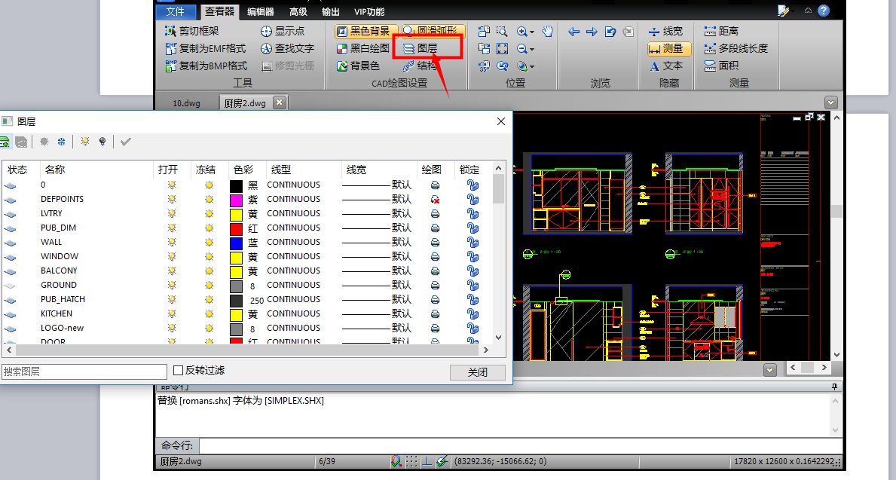Image resolution: width=896 pixels, height=480 pixels.
Task: Click the 背景色 (Background Color) button
Action: (358, 66)
